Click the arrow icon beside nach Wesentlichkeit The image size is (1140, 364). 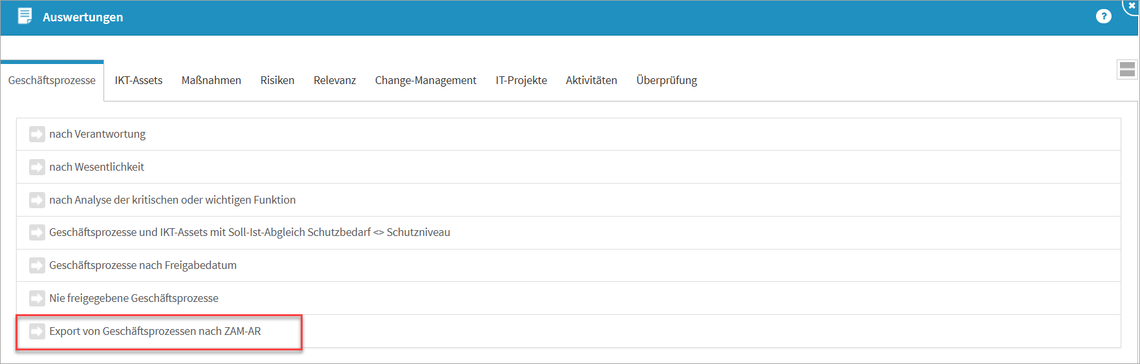coord(37,167)
